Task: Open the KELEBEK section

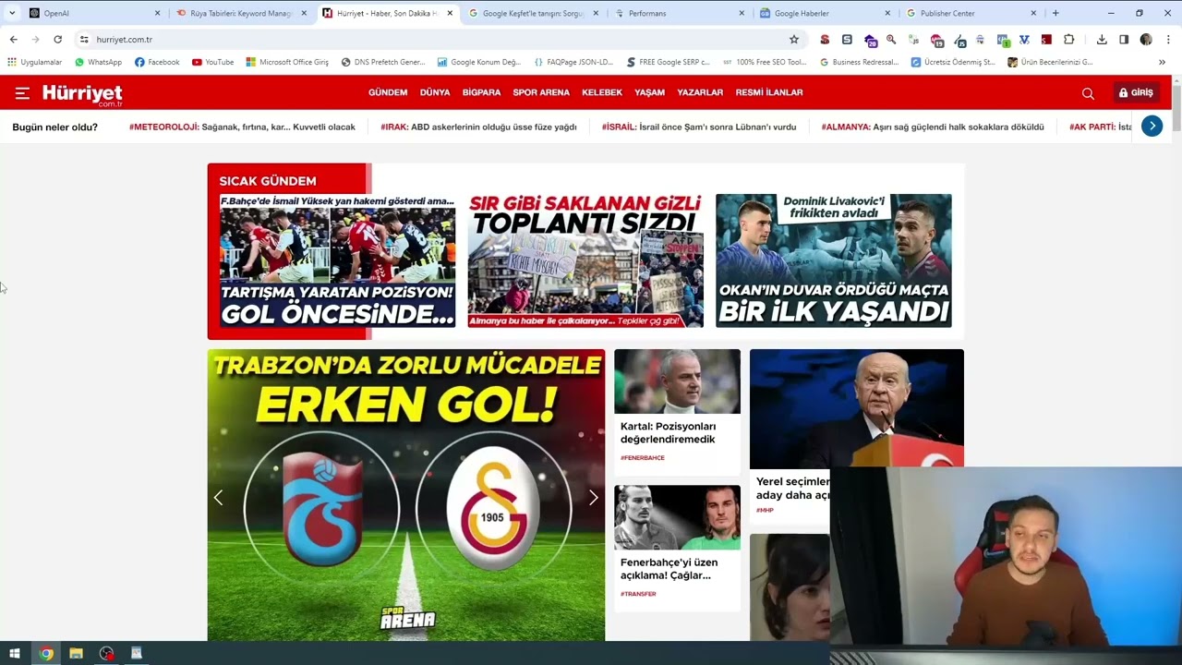Action: [x=602, y=92]
